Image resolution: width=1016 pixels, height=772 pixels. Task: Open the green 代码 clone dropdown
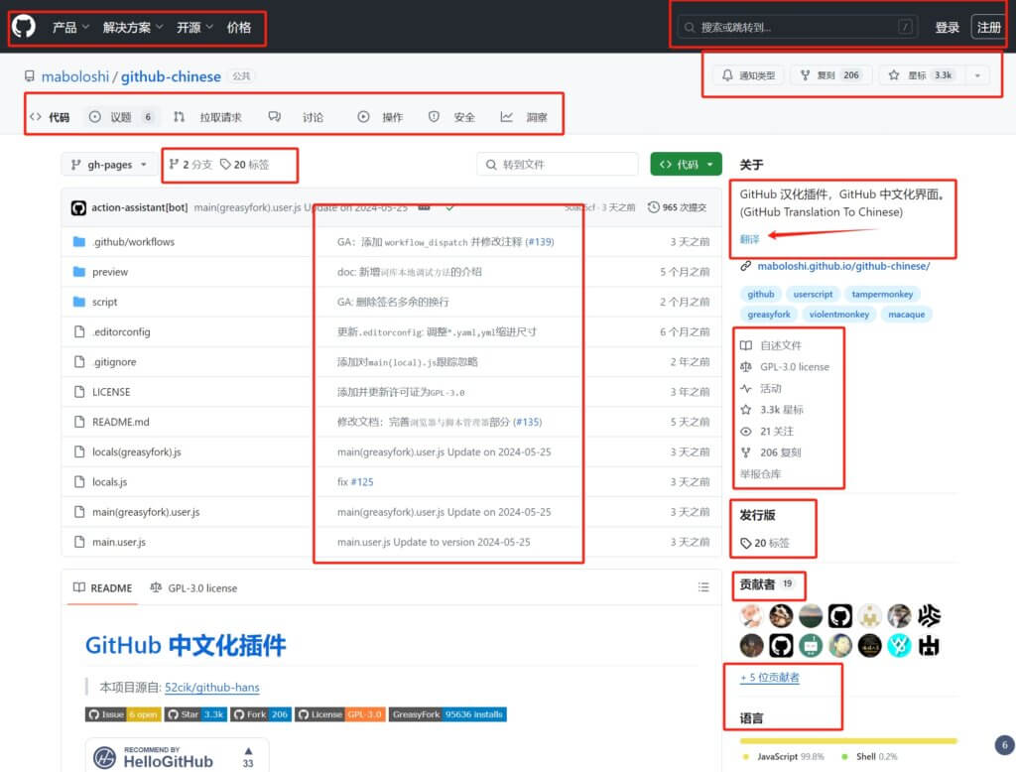click(686, 164)
